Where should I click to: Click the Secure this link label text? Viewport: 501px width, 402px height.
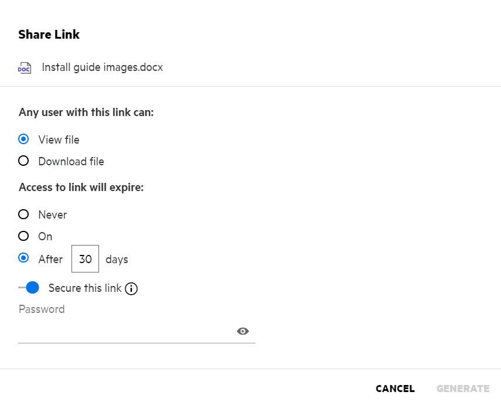coord(85,288)
